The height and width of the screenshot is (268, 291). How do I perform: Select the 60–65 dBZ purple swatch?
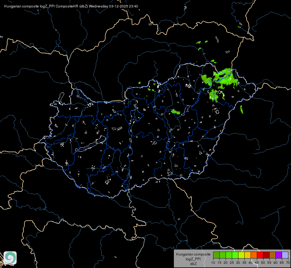(x=279, y=255)
